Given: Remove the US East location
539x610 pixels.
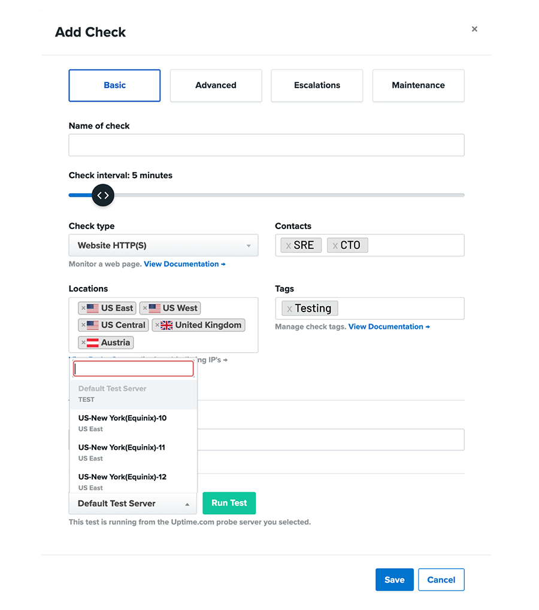Looking at the screenshot, I should tap(83, 308).
